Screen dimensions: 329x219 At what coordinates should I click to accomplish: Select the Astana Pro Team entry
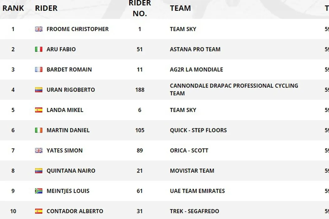[x=195, y=49]
